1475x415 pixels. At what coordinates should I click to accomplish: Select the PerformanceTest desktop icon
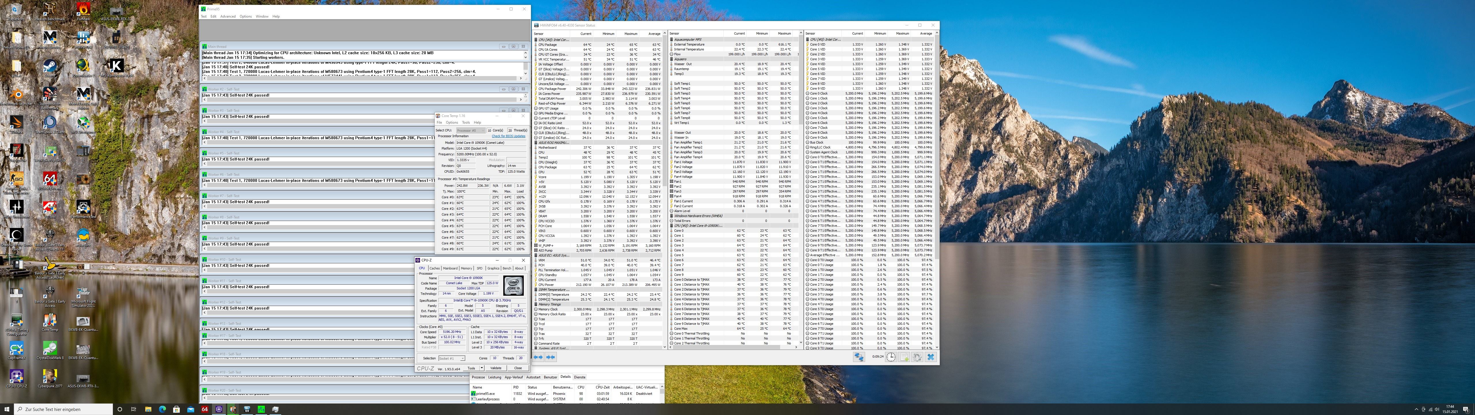83,210
